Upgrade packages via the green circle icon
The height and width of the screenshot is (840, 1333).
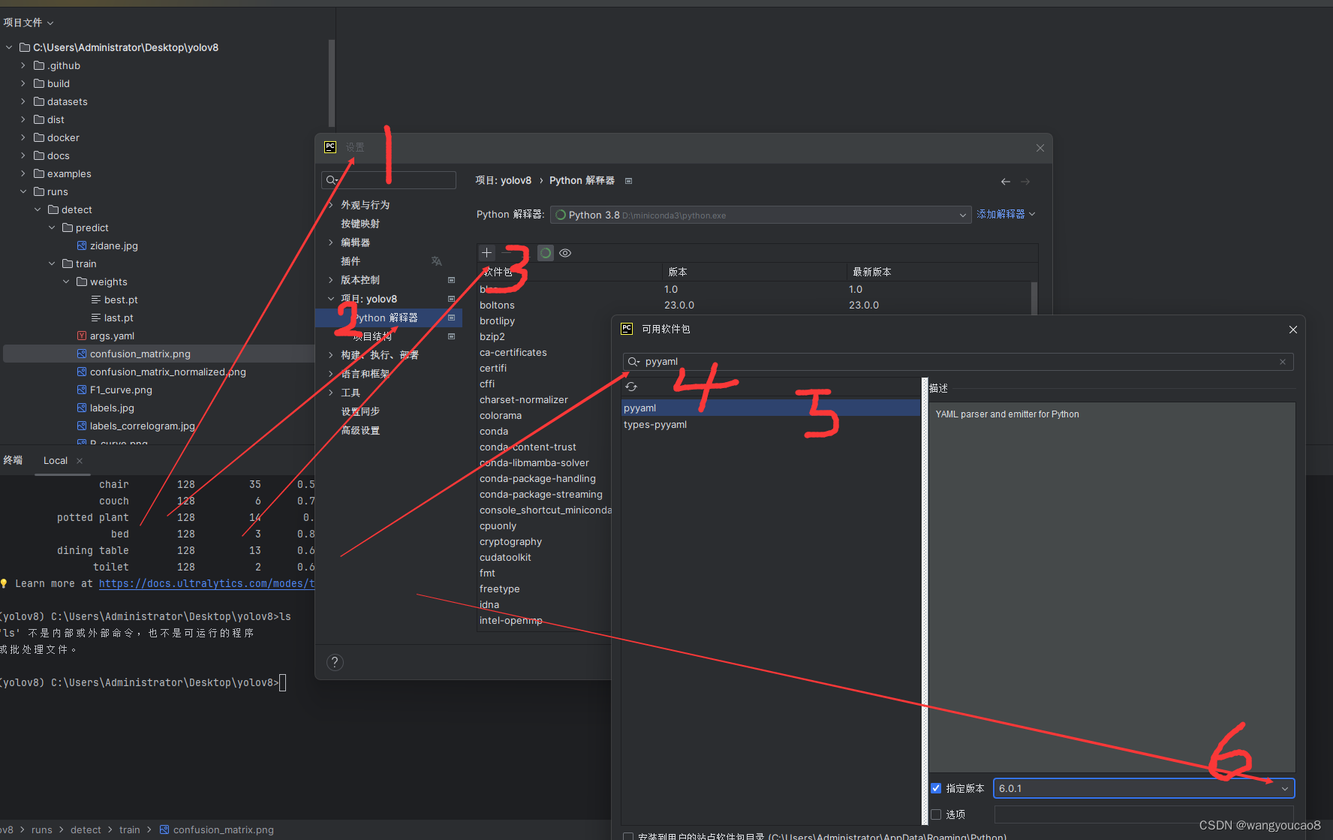(x=545, y=253)
